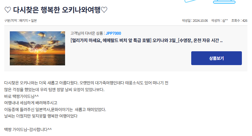Select the 패키지 category in the breadcrumb

[23, 21]
